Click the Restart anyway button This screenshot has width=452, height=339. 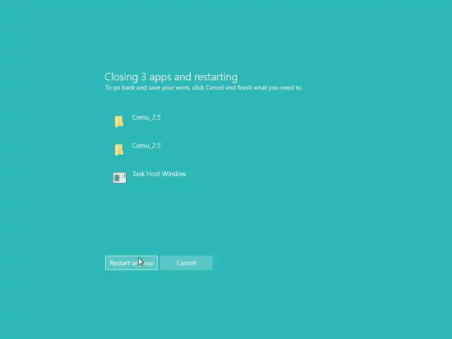[132, 263]
